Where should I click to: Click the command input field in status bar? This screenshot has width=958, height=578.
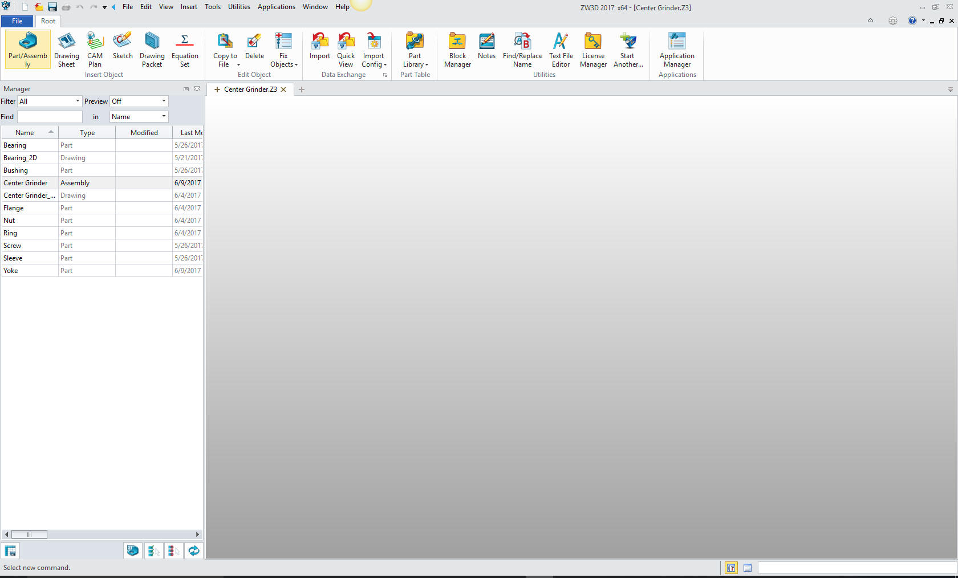[x=857, y=568]
